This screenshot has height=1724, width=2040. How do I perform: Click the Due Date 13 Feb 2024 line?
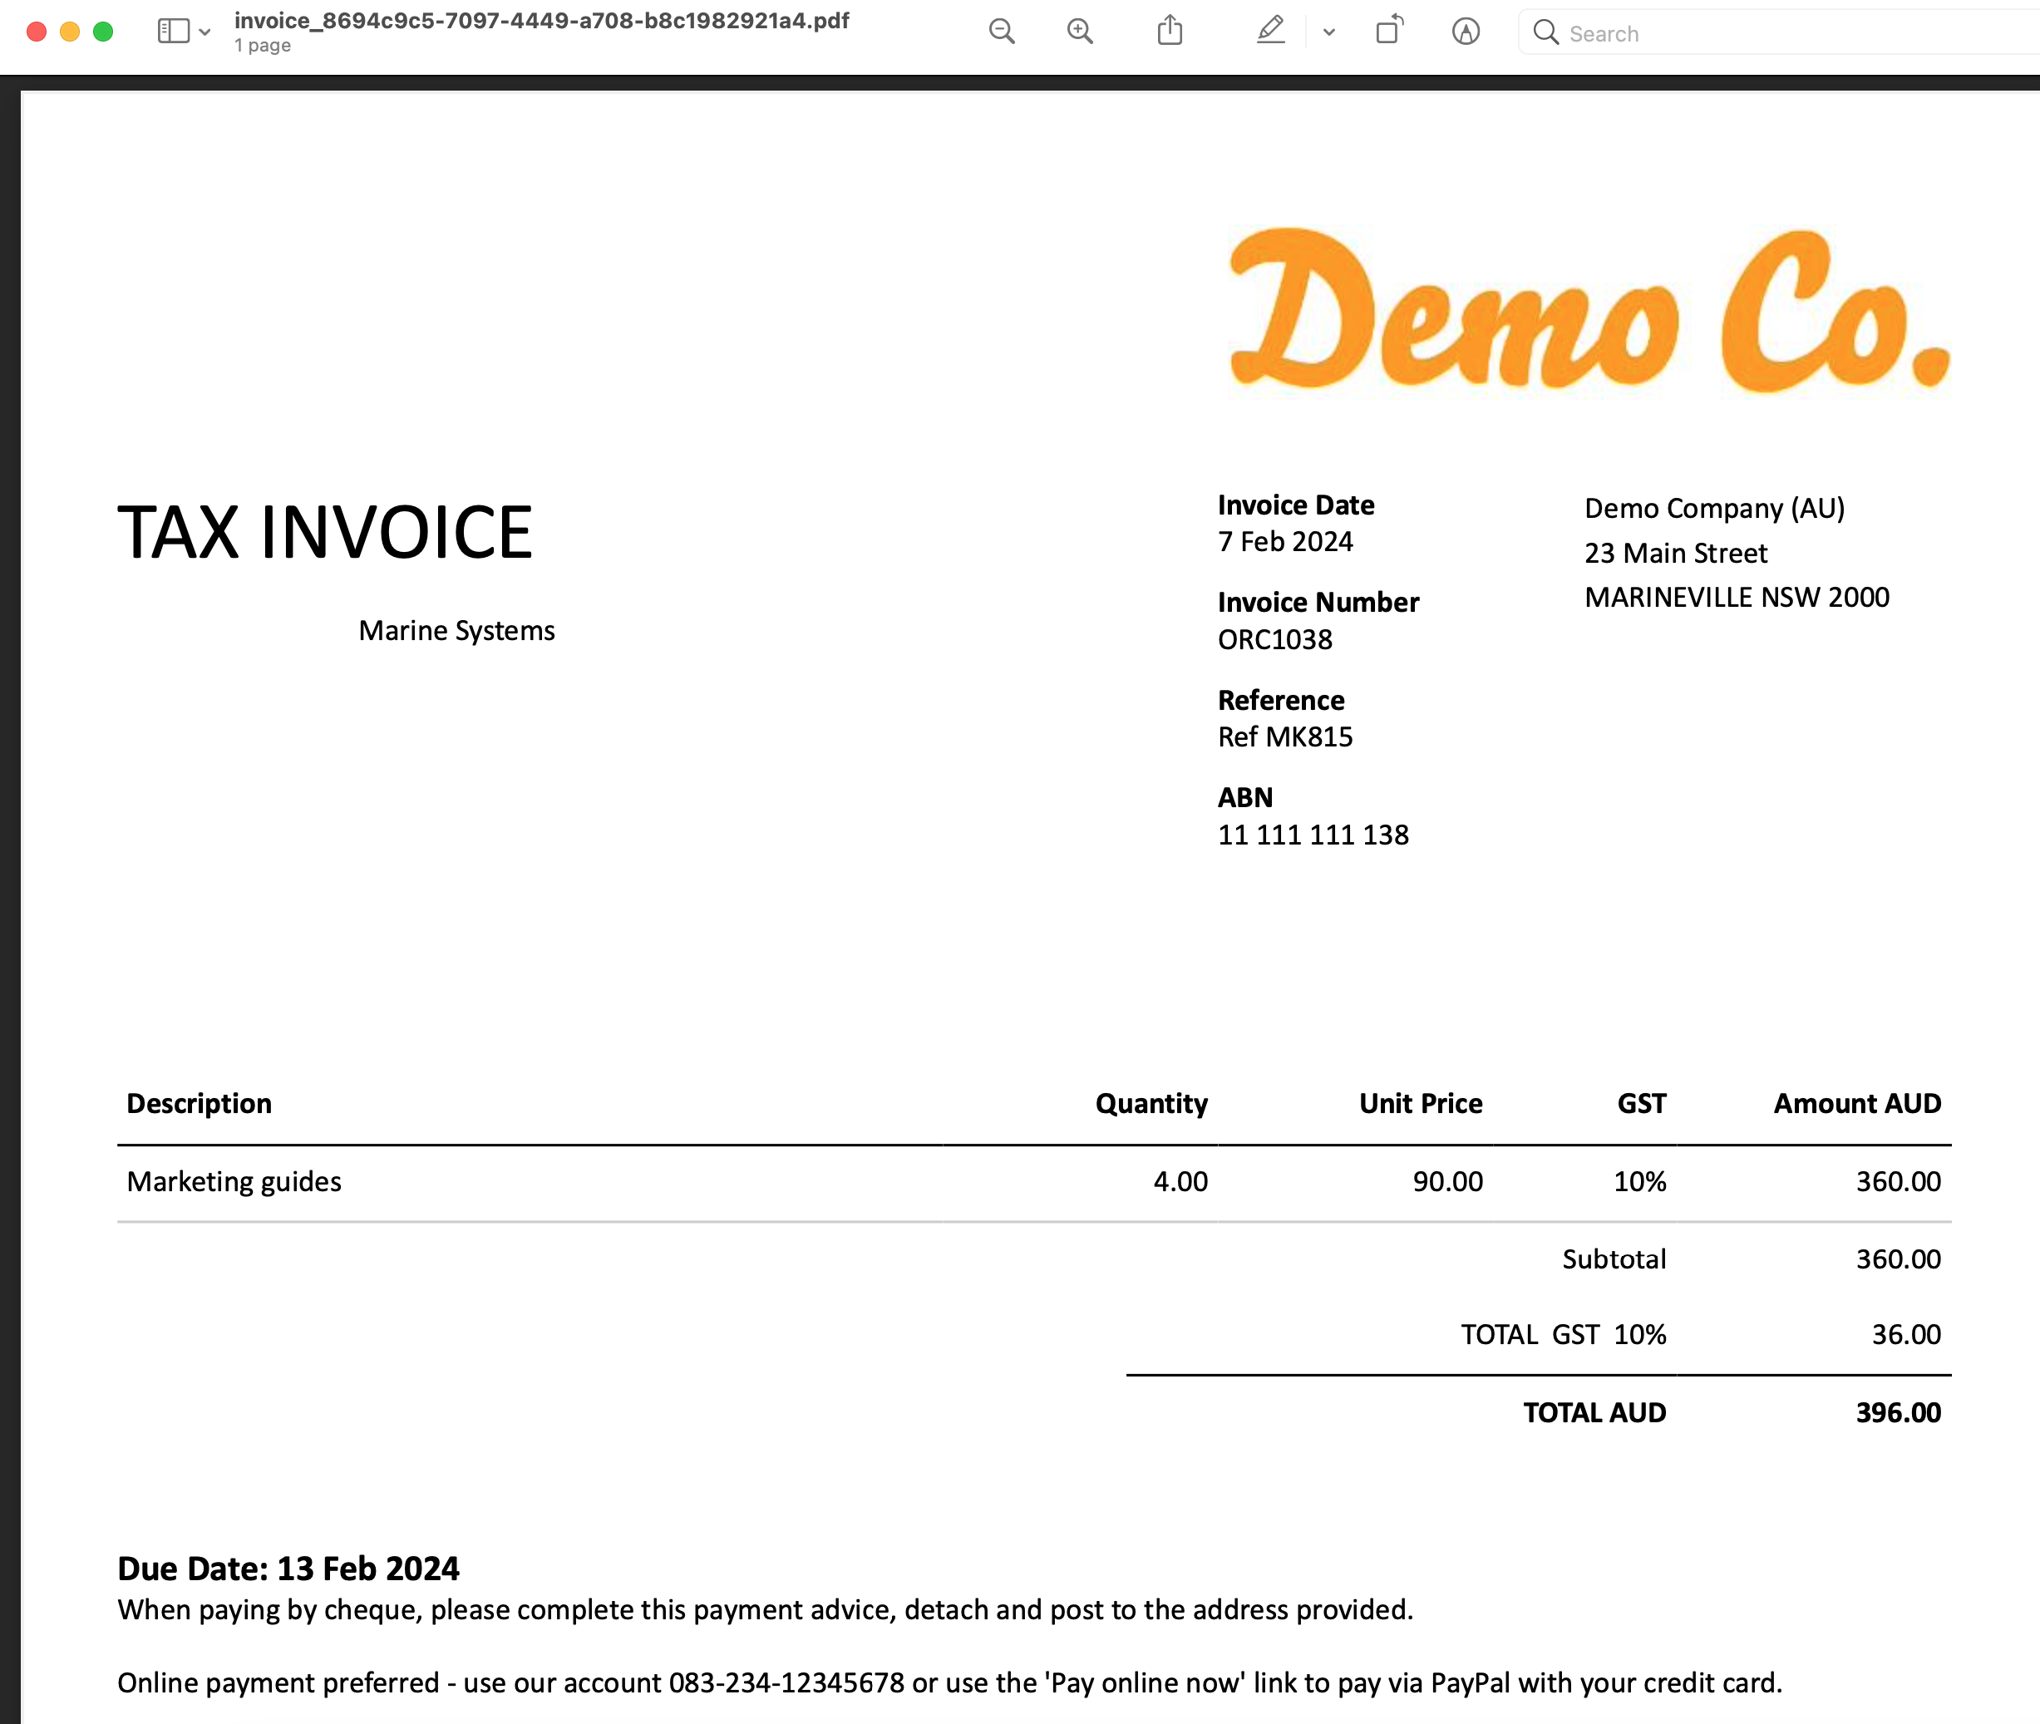(288, 1569)
